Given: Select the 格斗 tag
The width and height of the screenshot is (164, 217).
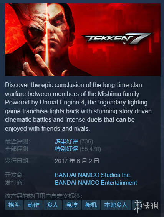Looking at the screenshot, I should pyautogui.click(x=14, y=205).
